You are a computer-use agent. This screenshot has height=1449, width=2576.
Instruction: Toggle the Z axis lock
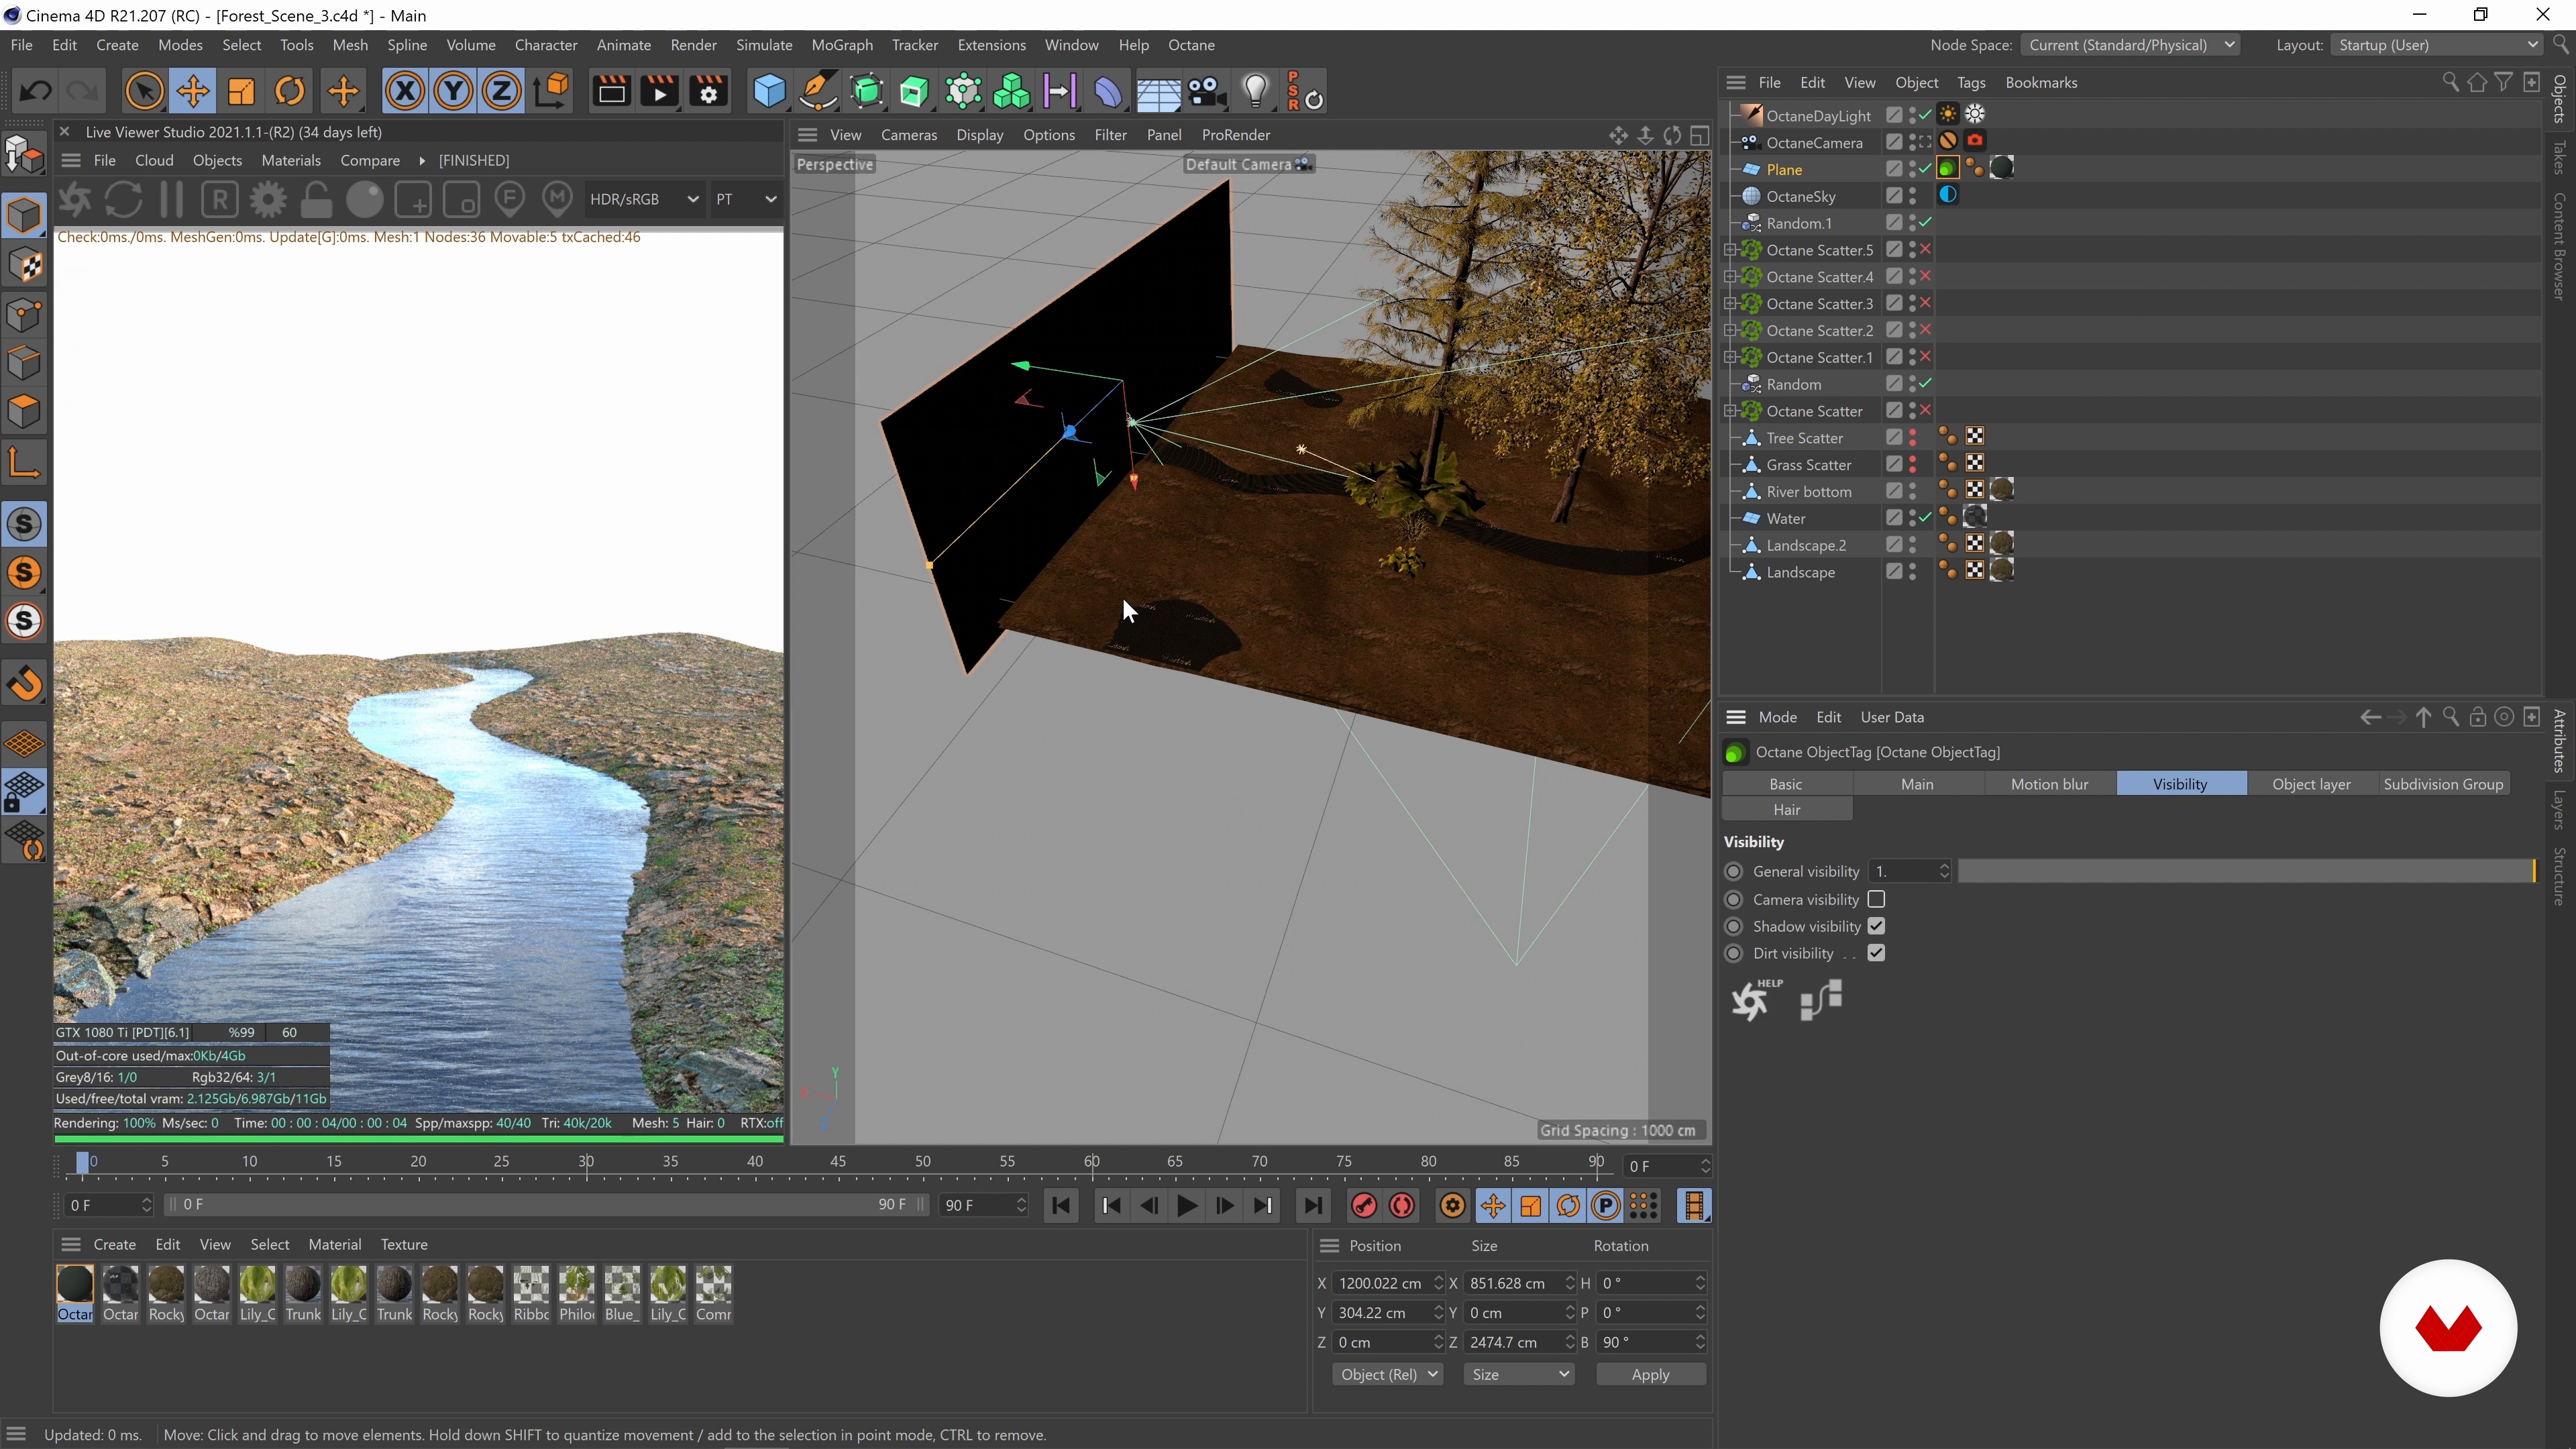(501, 91)
